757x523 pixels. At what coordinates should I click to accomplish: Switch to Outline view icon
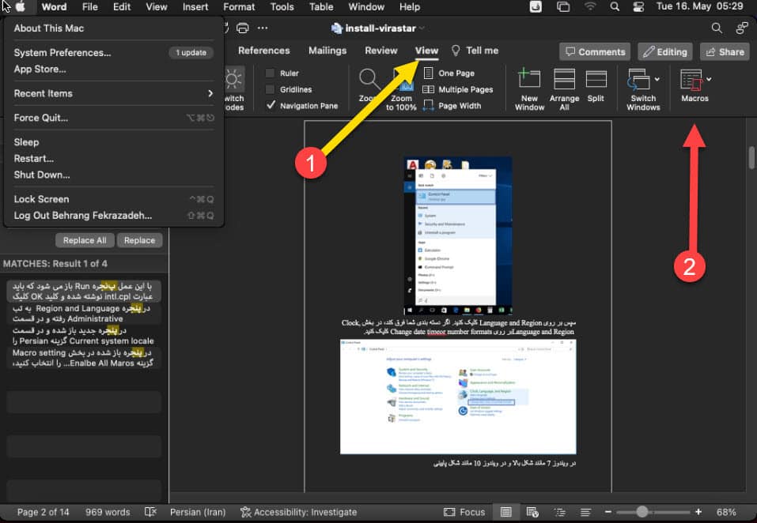[x=559, y=512]
